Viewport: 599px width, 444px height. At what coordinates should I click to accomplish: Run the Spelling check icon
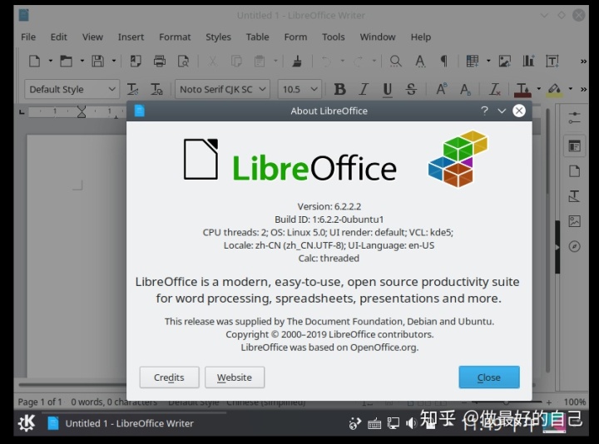[420, 61]
